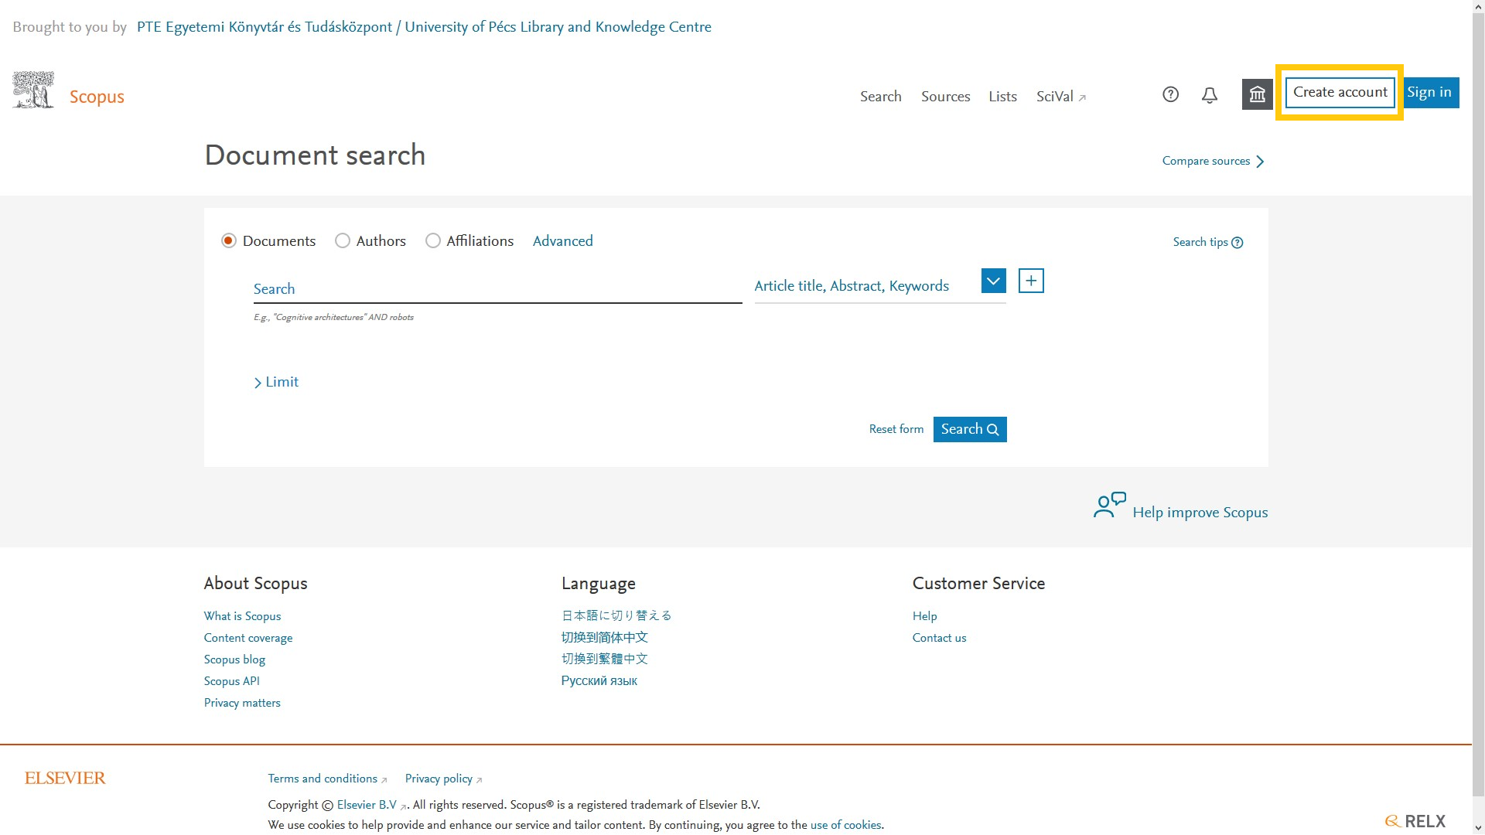This screenshot has width=1485, height=835.
Task: Open Content coverage link
Action: point(248,638)
